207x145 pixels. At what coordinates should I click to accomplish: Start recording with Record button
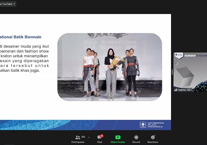click(x=136, y=139)
